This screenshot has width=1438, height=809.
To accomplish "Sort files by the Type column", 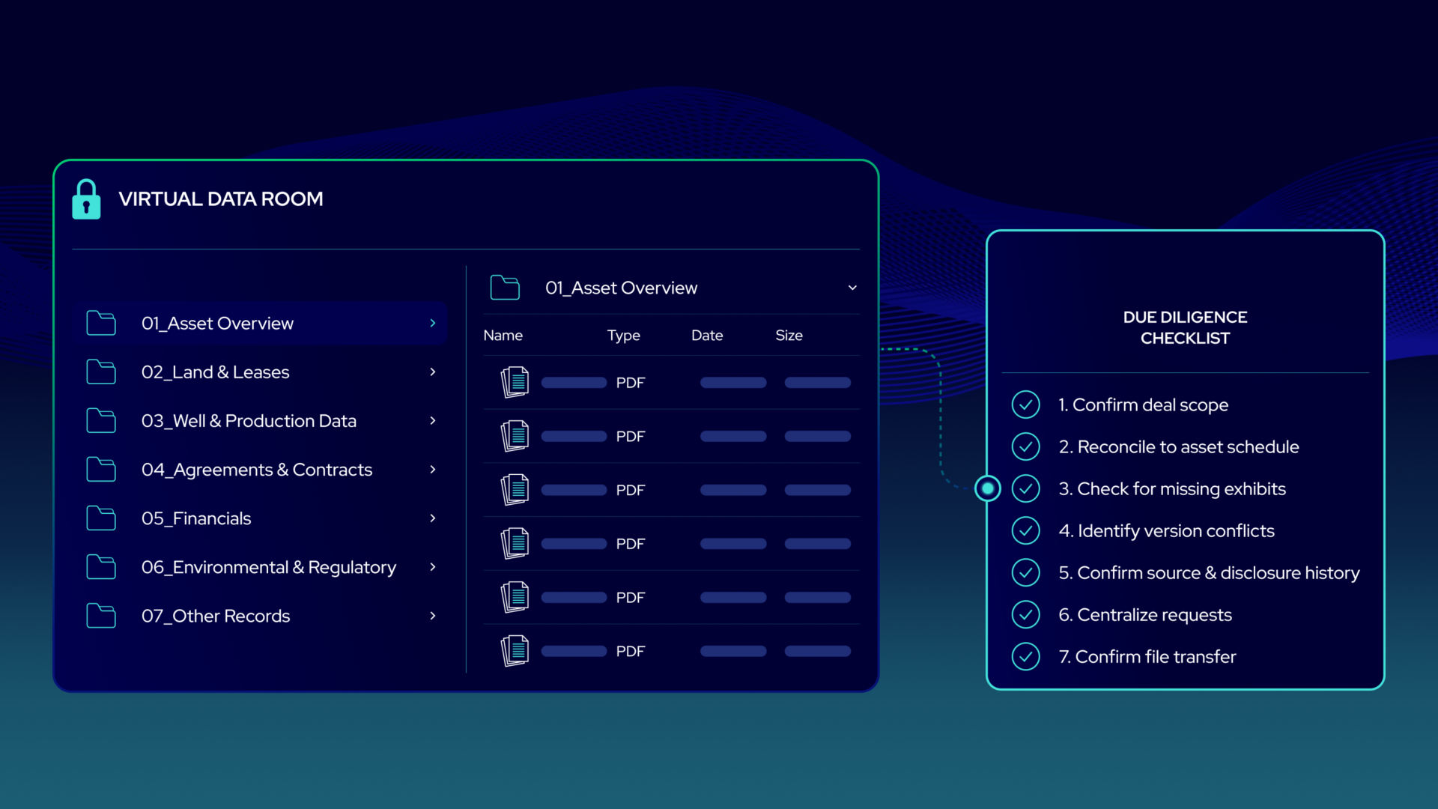I will point(623,336).
